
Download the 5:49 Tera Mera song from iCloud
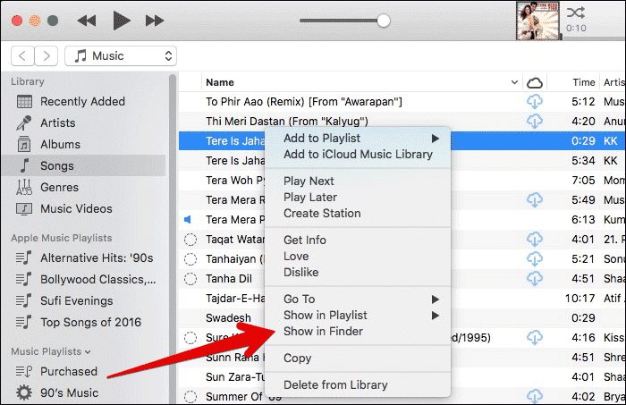534,199
